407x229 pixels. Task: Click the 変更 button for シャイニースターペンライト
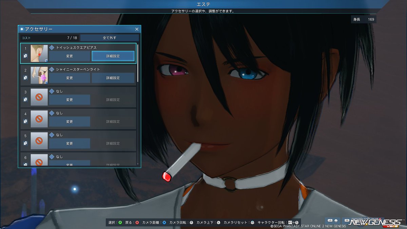pos(70,78)
